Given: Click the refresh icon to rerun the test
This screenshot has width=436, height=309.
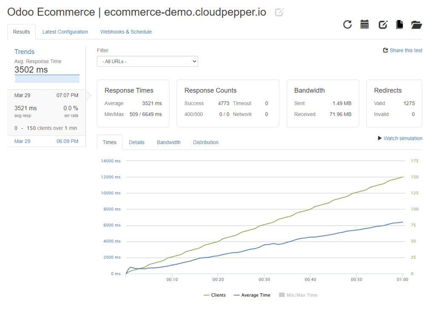Looking at the screenshot, I should click(347, 25).
